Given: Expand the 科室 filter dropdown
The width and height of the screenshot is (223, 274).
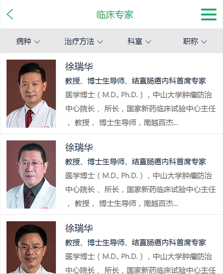Looking at the screenshot, I should pyautogui.click(x=139, y=41).
